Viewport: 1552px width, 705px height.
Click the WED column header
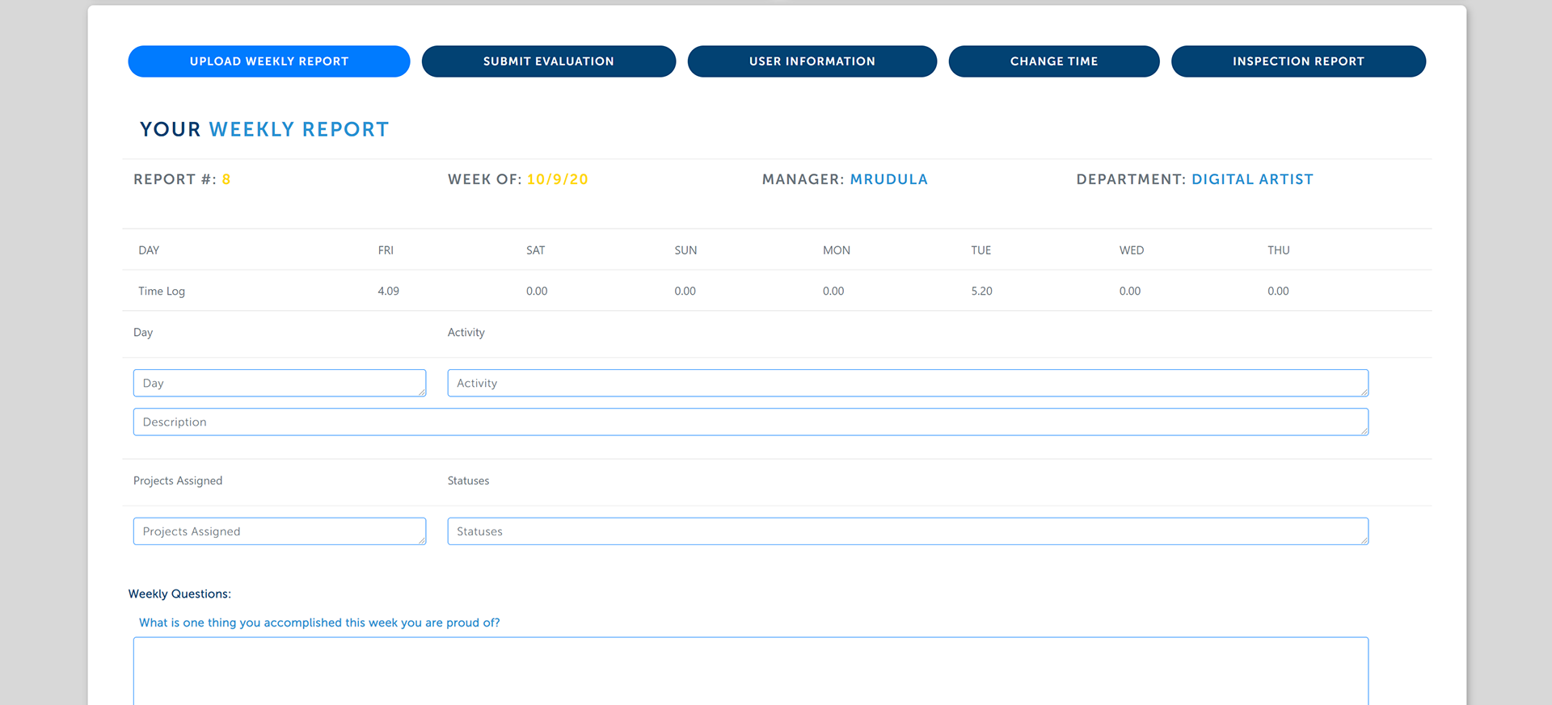(1132, 250)
